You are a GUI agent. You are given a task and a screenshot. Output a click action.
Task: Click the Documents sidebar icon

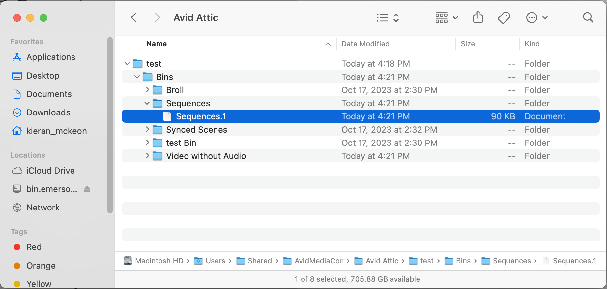pyautogui.click(x=17, y=94)
